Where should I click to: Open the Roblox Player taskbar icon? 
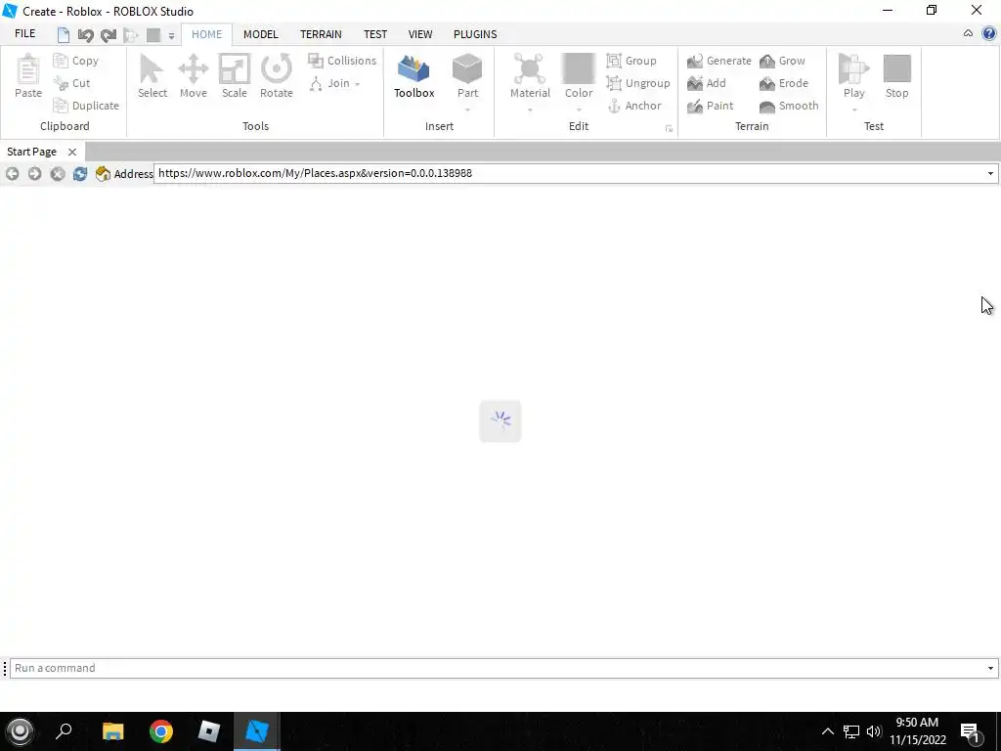pos(209,731)
